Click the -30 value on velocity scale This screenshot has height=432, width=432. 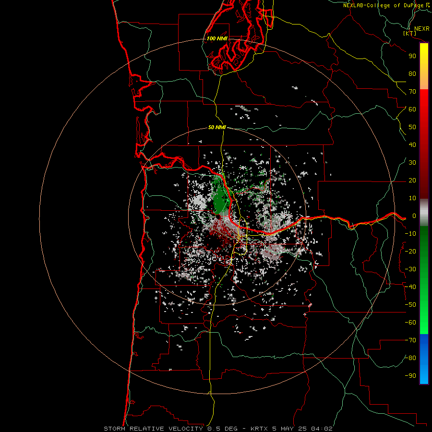point(410,269)
